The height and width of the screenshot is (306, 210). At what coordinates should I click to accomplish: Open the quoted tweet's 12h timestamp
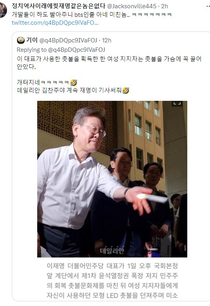pos(107,40)
